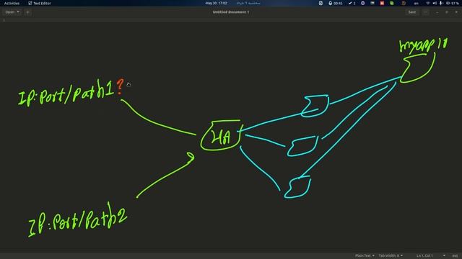This screenshot has width=462, height=259.
Task: Click the Ln 1, Col 1 position indicator
Action: point(424,255)
